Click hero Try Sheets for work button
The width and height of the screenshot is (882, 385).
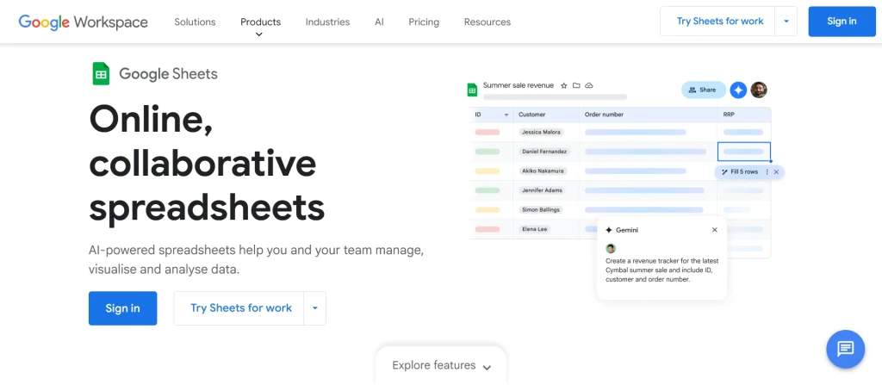point(241,307)
